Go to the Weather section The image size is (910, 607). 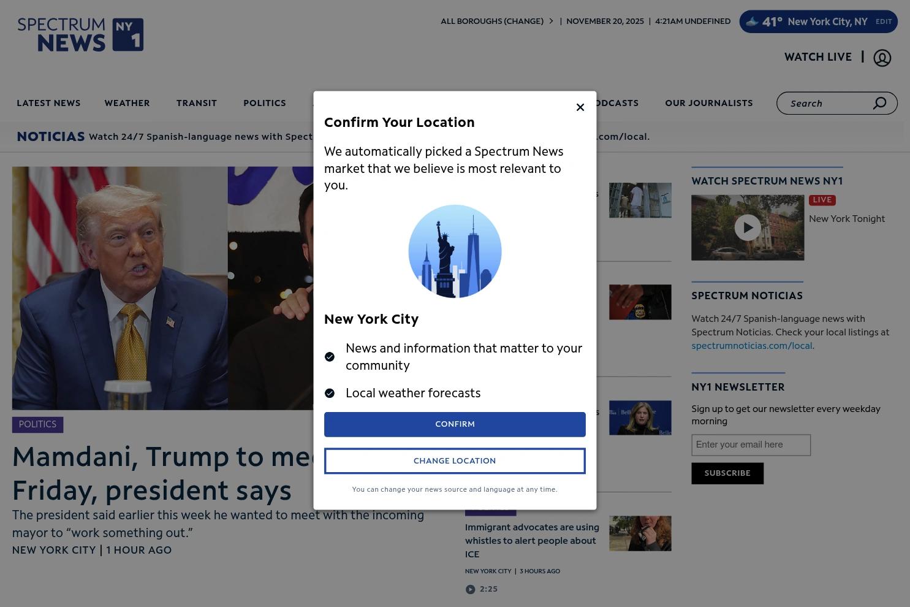click(127, 103)
